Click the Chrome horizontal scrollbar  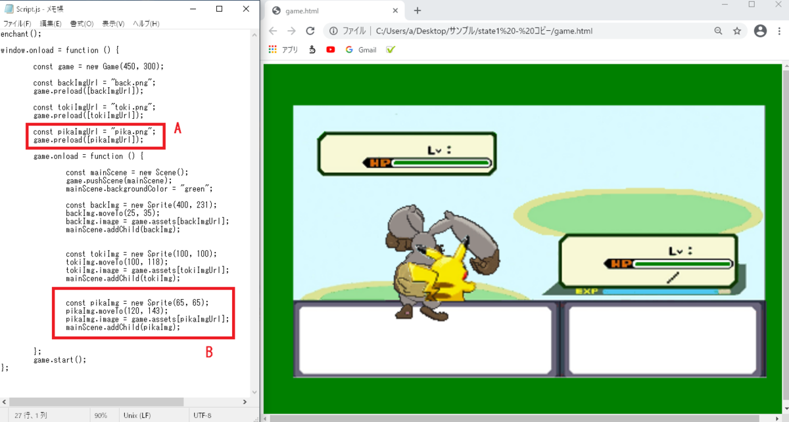(x=516, y=417)
